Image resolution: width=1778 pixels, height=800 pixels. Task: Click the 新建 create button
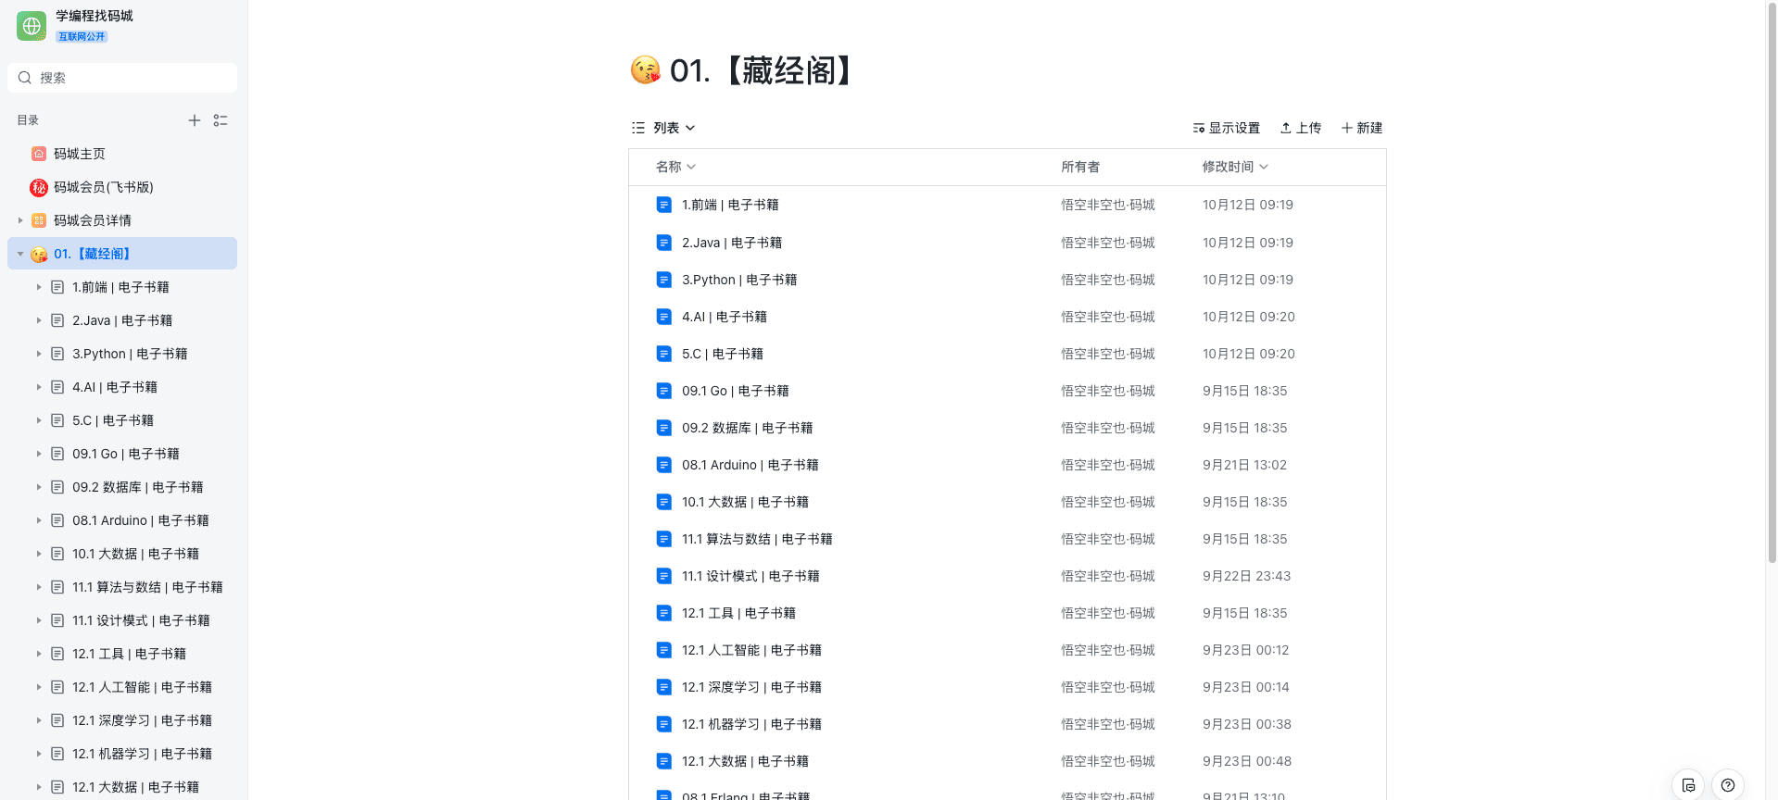pos(1362,128)
